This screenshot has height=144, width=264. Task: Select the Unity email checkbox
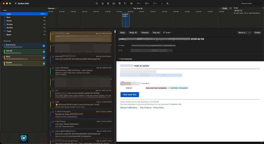click(53, 102)
